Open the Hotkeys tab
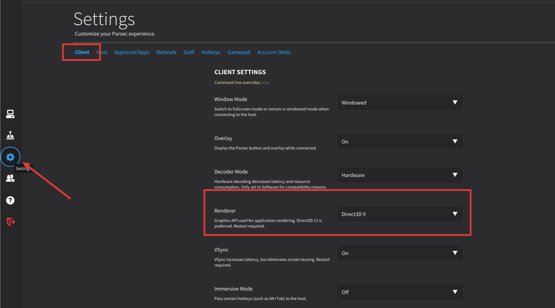555x308 pixels. (211, 52)
